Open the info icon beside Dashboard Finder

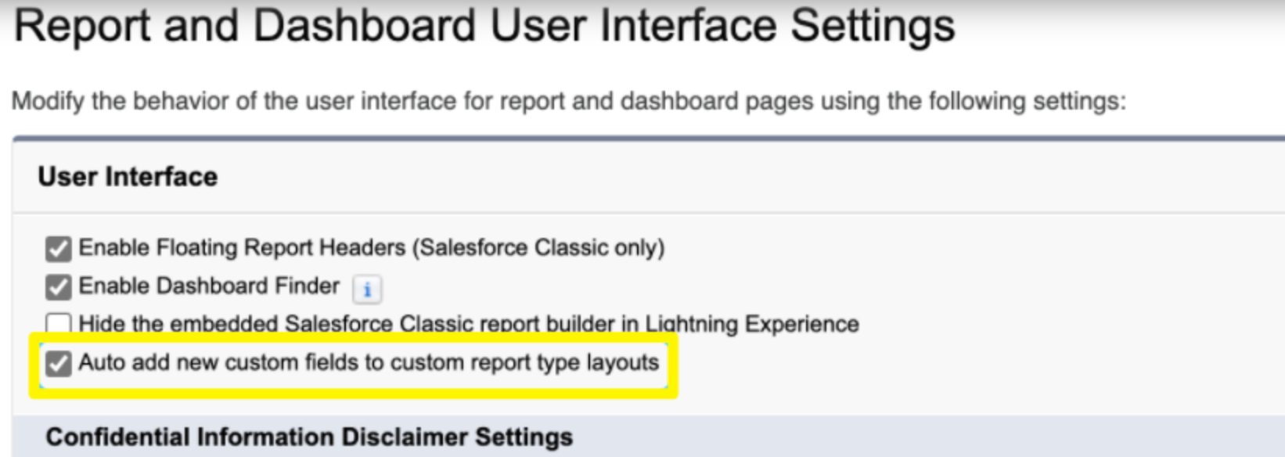(x=367, y=290)
